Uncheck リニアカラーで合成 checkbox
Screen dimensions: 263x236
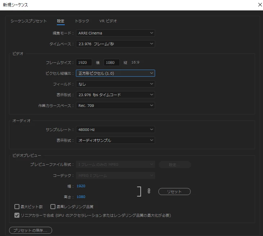click(x=17, y=215)
